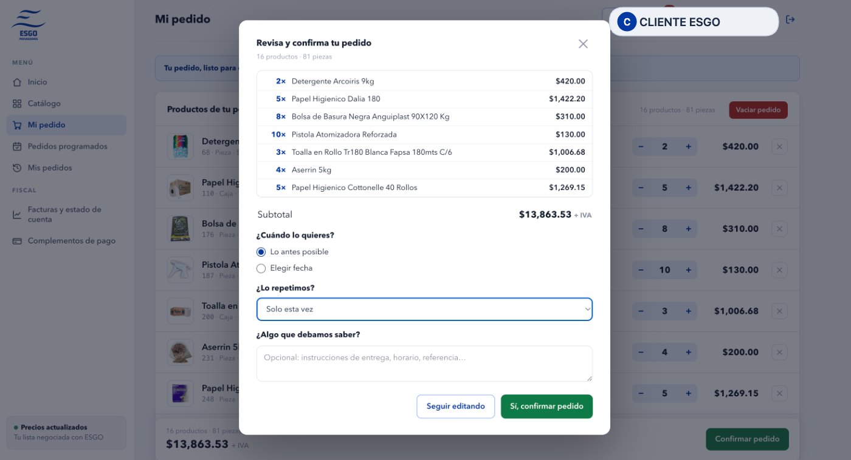Click "Seguir editando" to keep editing
The width and height of the screenshot is (851, 460).
455,407
